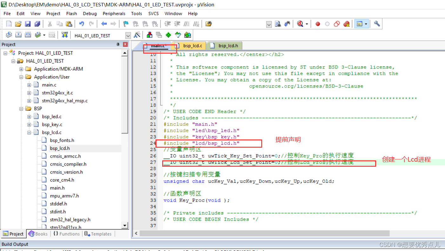The image size is (445, 251).
Task: Click the Configuration wrench icon
Action: coord(376,24)
